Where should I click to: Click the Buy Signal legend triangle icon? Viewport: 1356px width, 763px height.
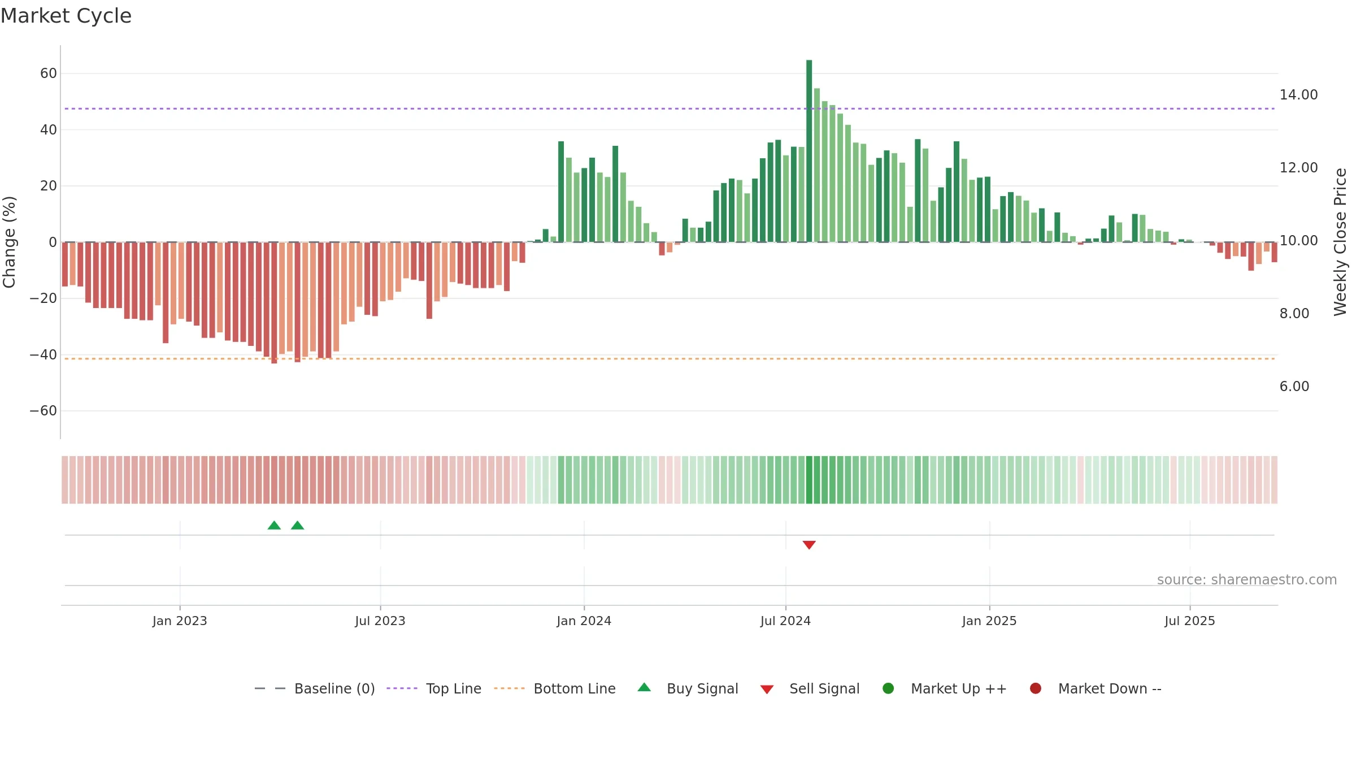(644, 687)
